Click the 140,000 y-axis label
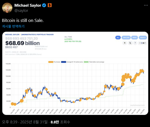 point(8,64)
